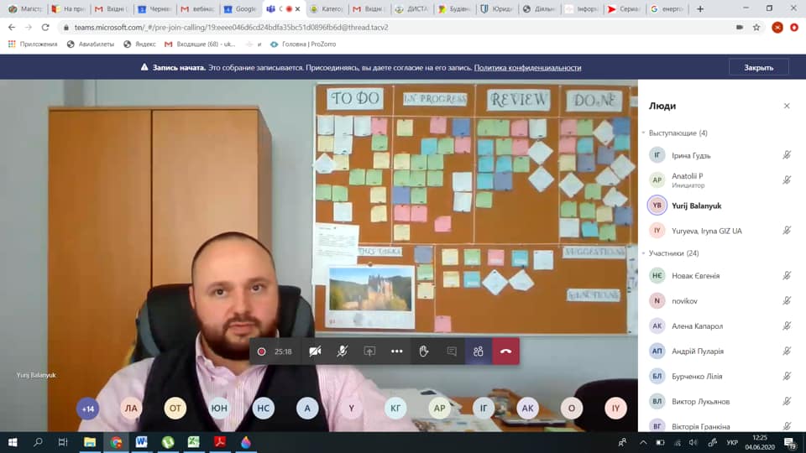This screenshot has width=806, height=453.
Task: Close the Люди panel
Action: point(787,106)
